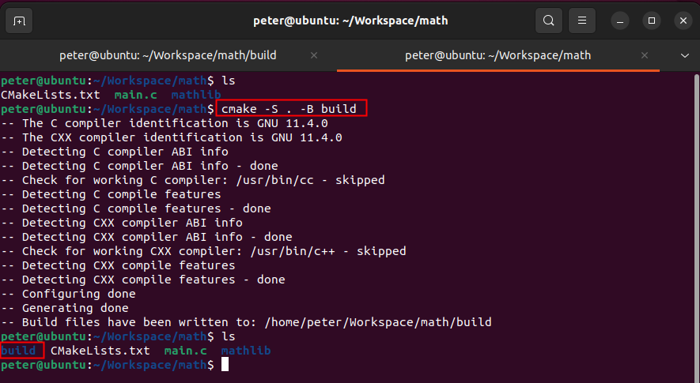Switch to the ~/Workspace/math/build tab
The height and width of the screenshot is (383, 700).
[168, 56]
